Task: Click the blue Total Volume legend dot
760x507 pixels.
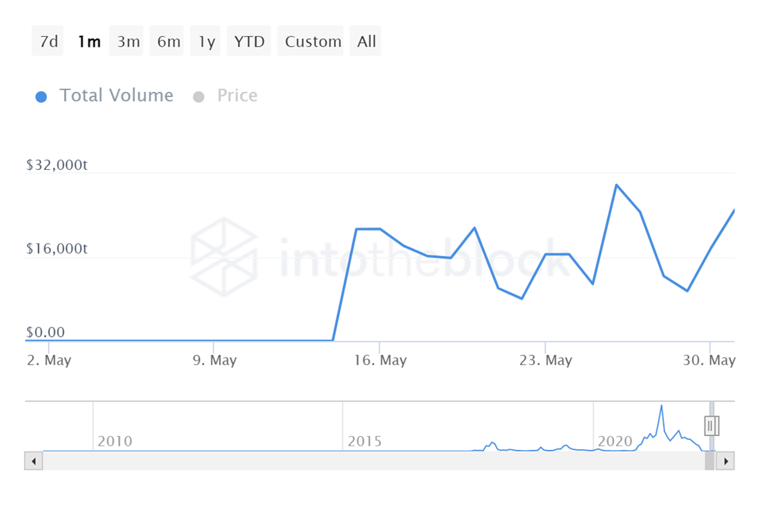Action: 42,97
